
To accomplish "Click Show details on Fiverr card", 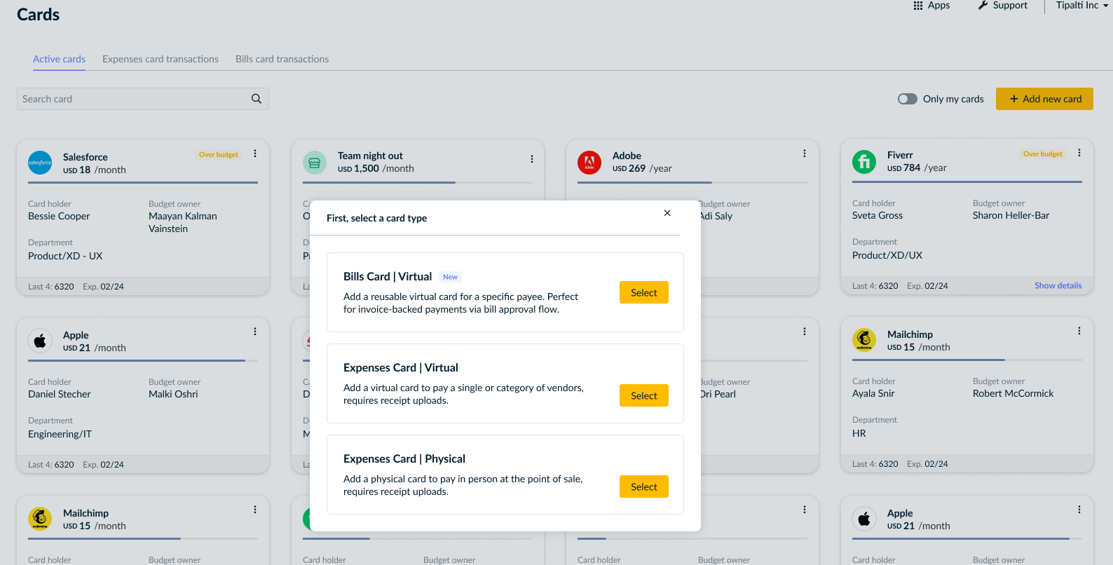I will click(x=1058, y=285).
